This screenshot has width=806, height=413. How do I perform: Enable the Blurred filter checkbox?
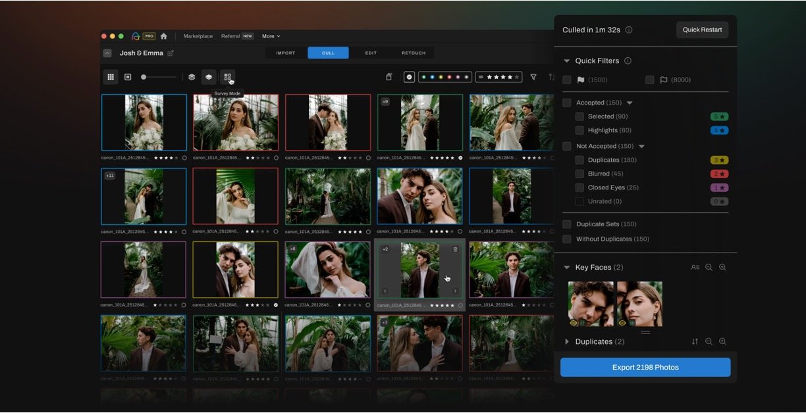coord(579,174)
